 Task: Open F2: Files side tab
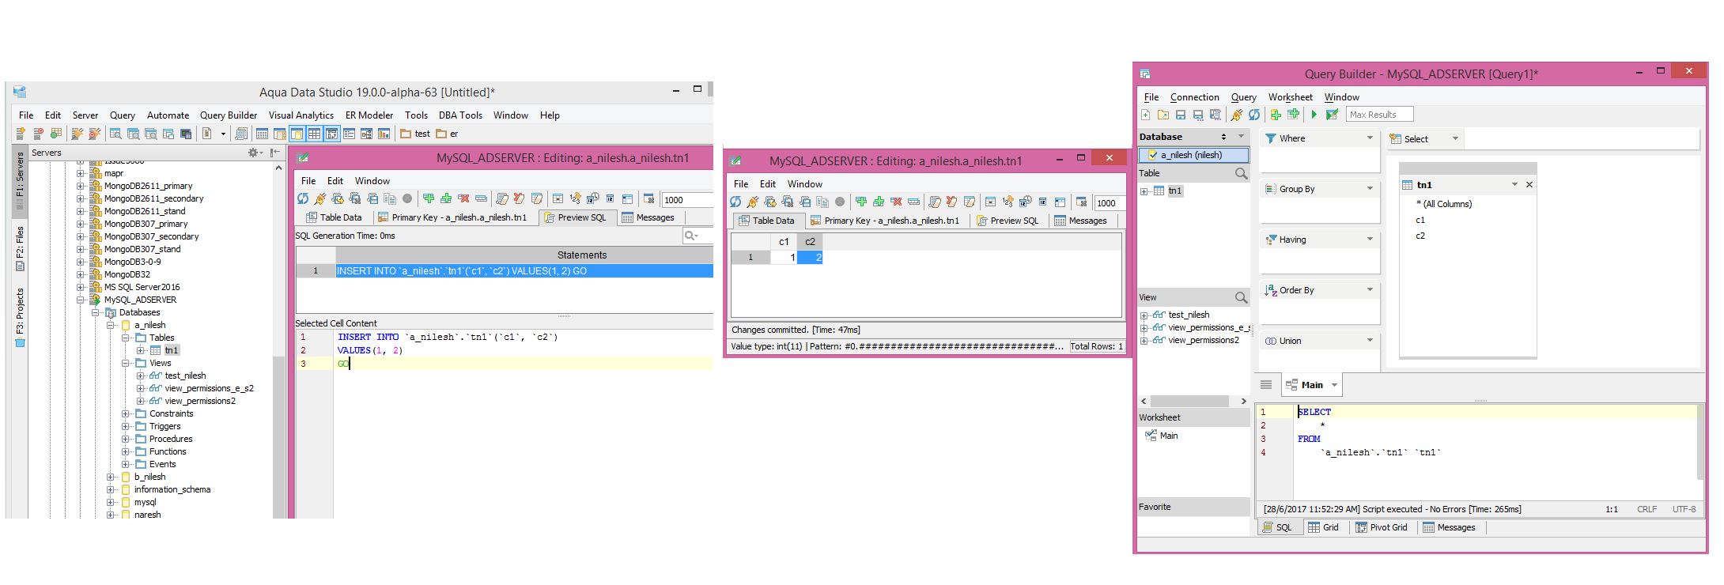point(20,248)
